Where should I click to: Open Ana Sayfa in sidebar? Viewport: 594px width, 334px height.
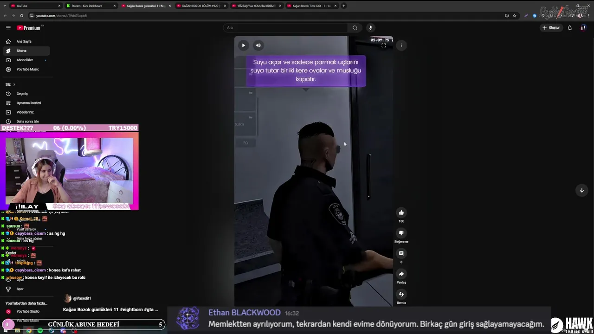[26, 41]
